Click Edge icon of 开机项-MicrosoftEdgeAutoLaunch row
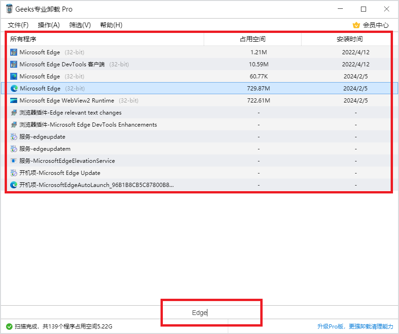 [13, 185]
